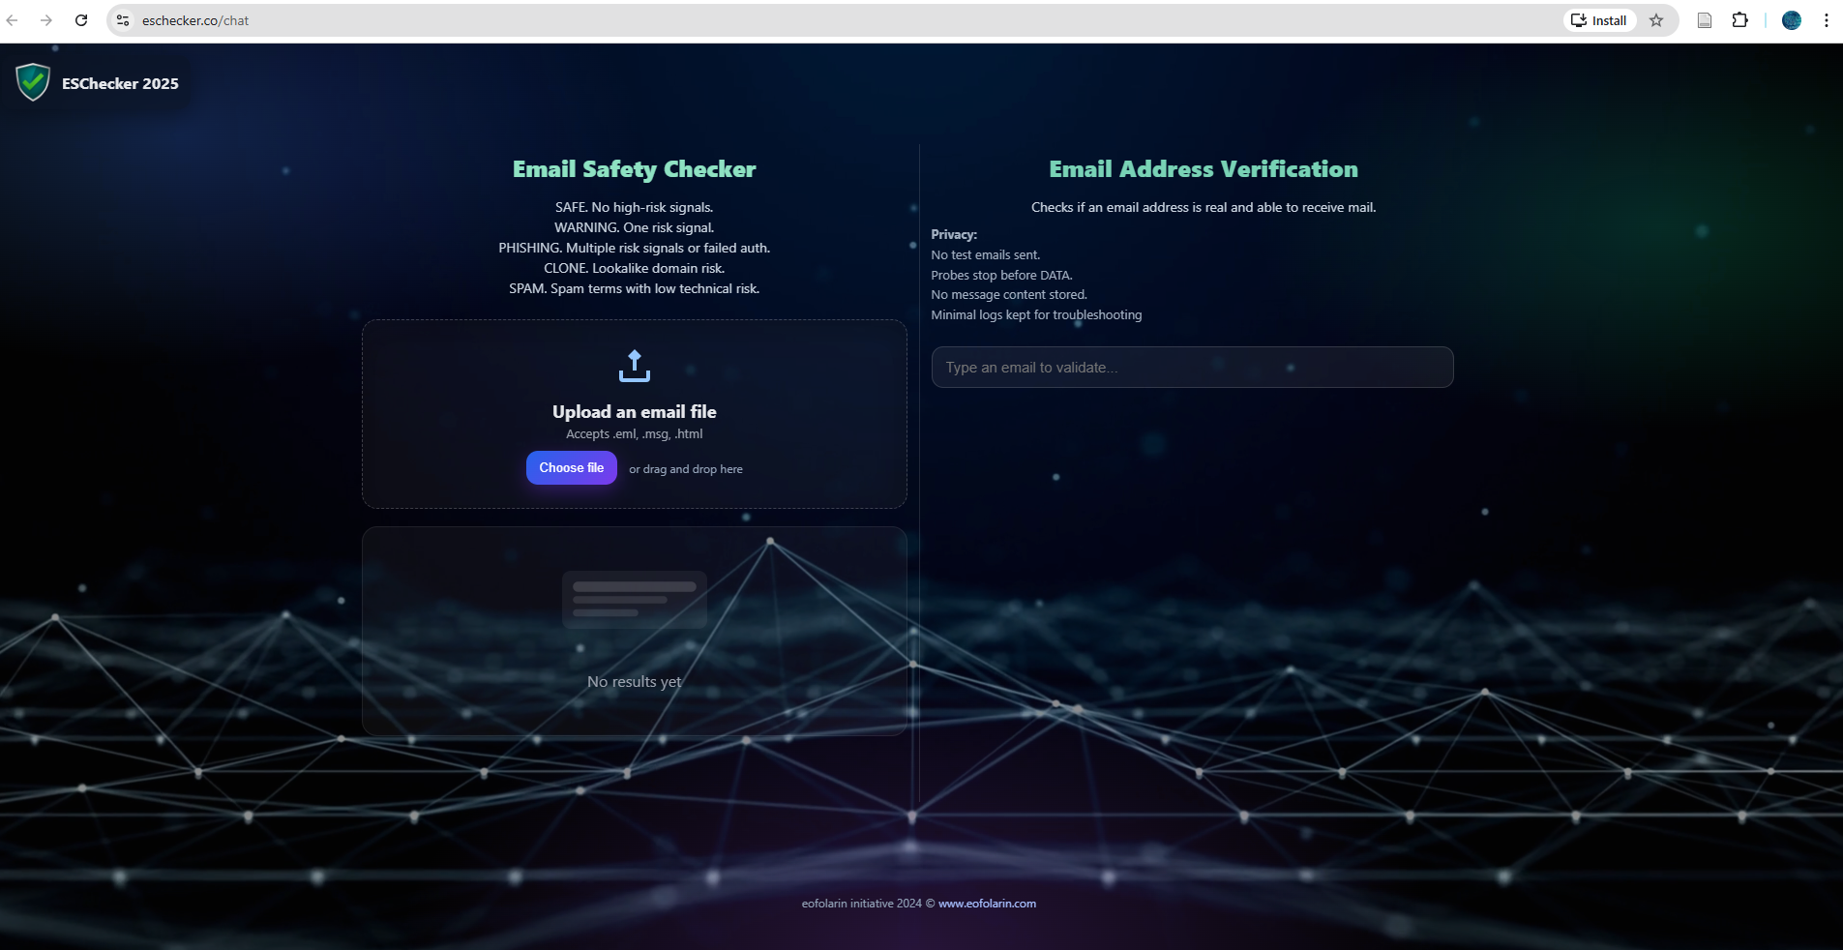Open Chrome's three-dot menu
The image size is (1843, 950).
(x=1826, y=20)
